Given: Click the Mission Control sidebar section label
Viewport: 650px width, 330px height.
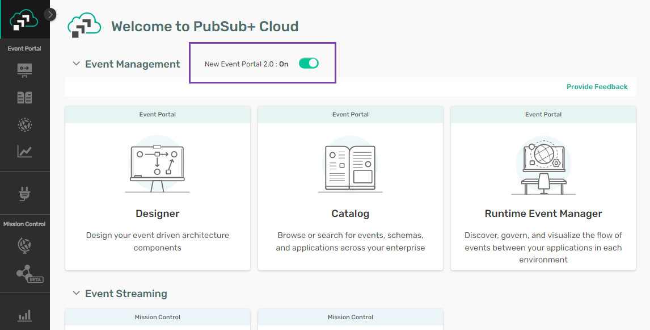Looking at the screenshot, I should point(24,224).
